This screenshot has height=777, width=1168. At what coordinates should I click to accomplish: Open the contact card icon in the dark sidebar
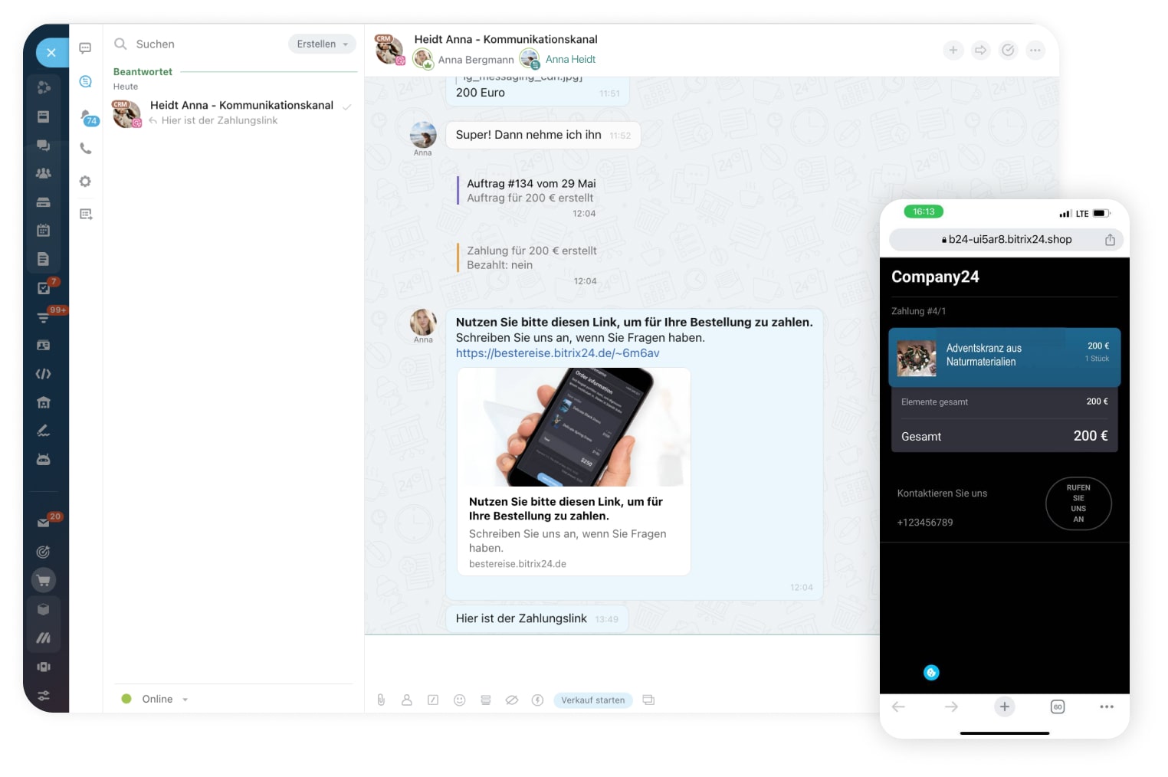[44, 346]
